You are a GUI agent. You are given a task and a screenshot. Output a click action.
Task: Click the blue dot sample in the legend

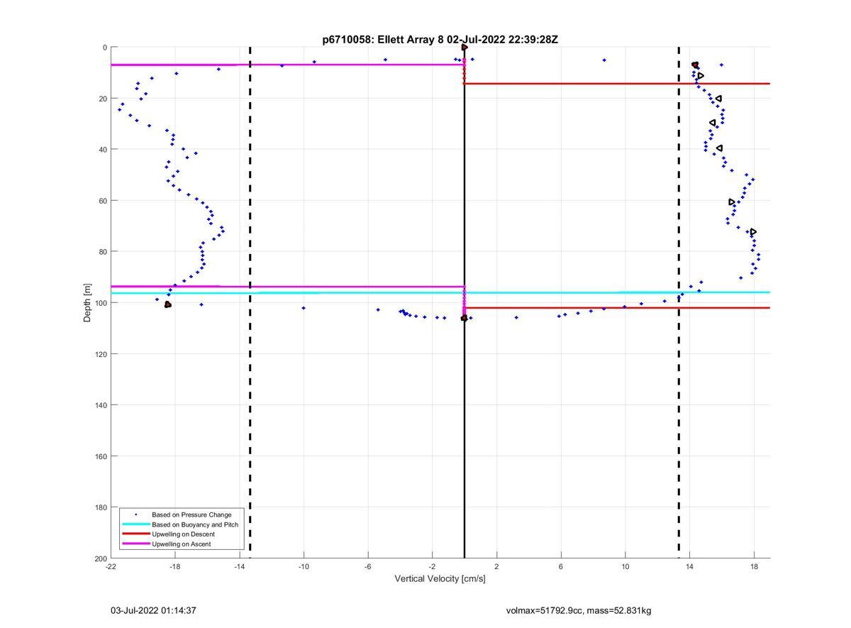135,514
